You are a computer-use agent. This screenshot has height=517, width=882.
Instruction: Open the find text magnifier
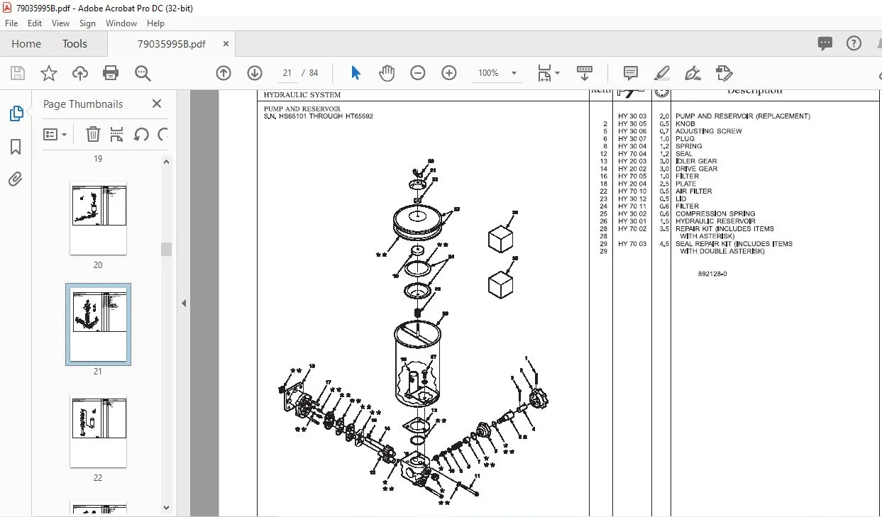(x=143, y=73)
